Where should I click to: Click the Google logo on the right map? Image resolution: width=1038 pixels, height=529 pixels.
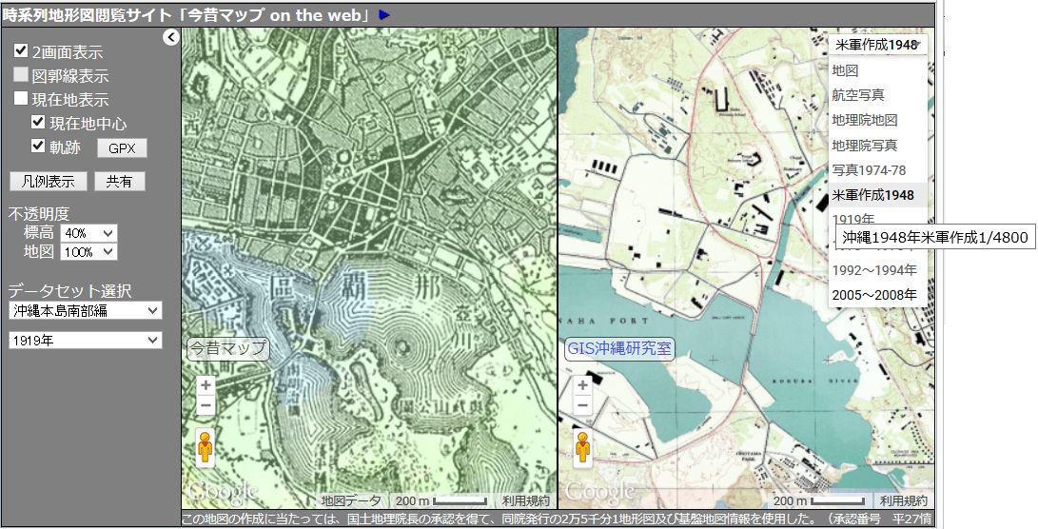[599, 493]
